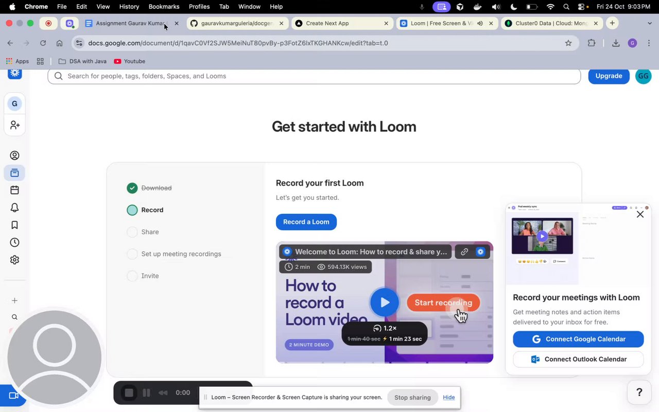Open Chrome three-dot menu

[x=648, y=43]
